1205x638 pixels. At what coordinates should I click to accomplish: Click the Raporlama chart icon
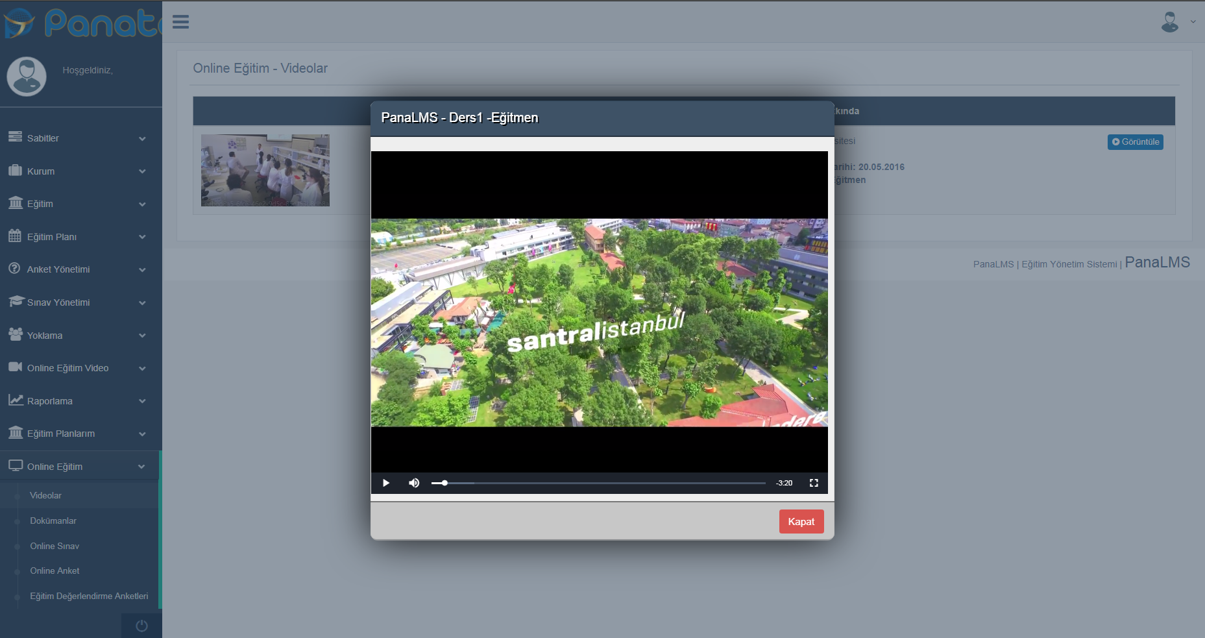[x=16, y=400]
